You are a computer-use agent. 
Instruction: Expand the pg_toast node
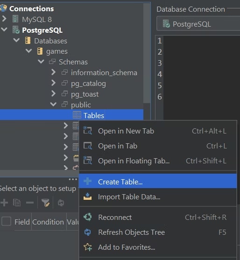(53, 93)
